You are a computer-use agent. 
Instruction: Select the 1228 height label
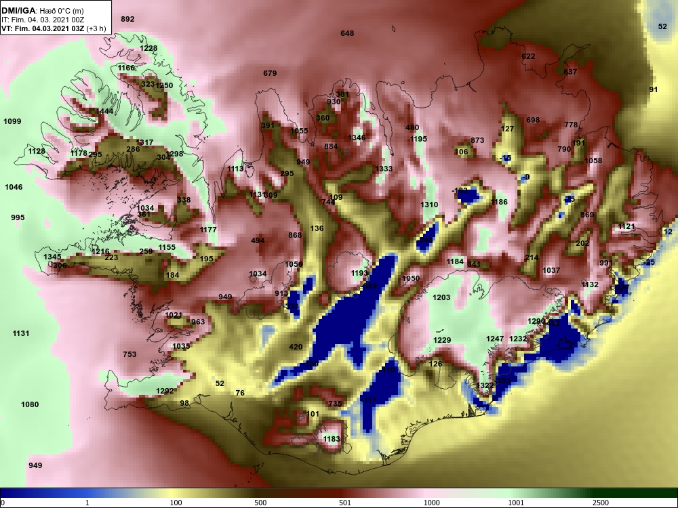coord(148,48)
